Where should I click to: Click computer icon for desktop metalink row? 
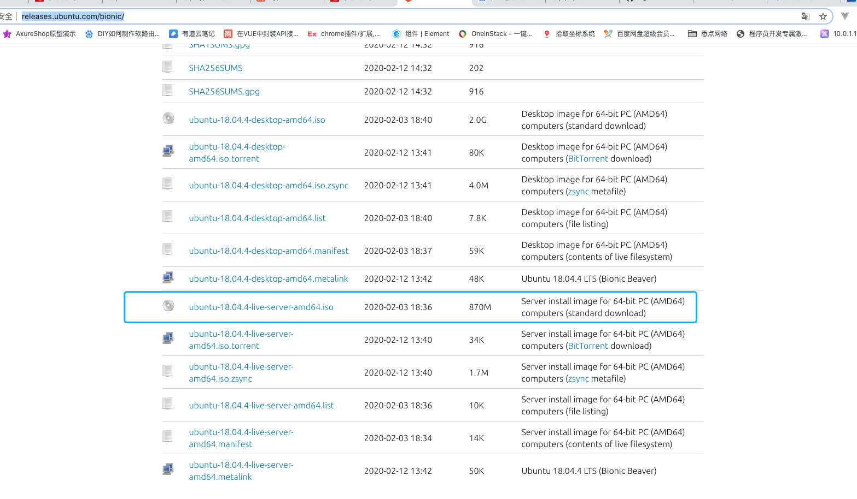tap(168, 277)
